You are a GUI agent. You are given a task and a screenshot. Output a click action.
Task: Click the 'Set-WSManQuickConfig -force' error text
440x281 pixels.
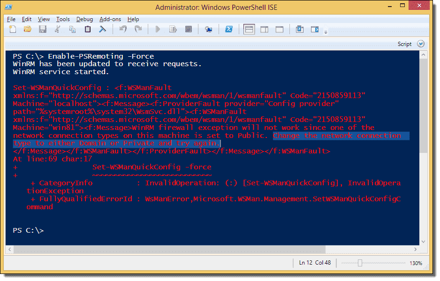(x=152, y=167)
